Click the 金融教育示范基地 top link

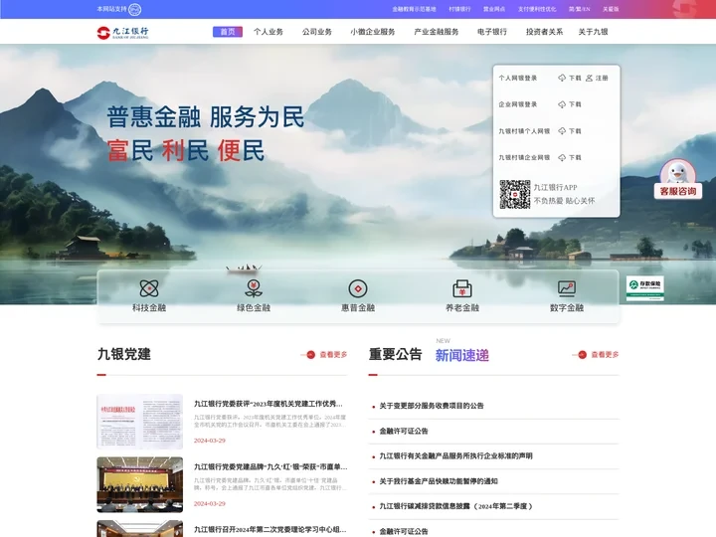(x=414, y=9)
